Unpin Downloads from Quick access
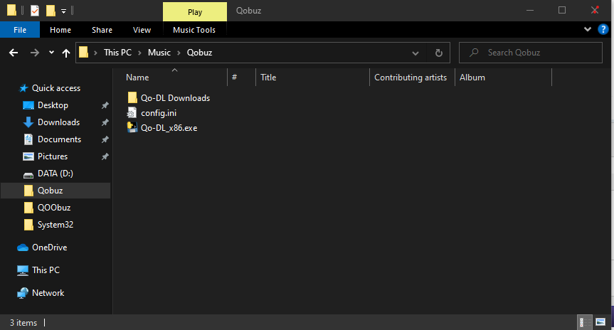614x330 pixels. click(x=105, y=122)
